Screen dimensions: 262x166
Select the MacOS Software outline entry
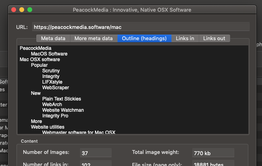pyautogui.click(x=49, y=54)
